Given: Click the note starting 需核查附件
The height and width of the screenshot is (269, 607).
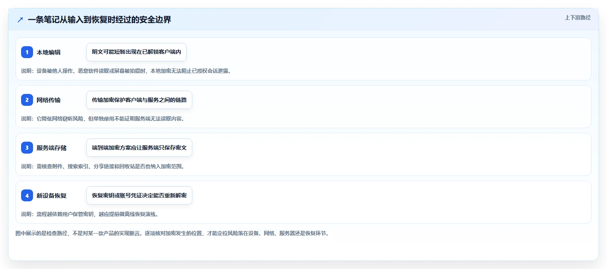Looking at the screenshot, I should pyautogui.click(x=103, y=166).
